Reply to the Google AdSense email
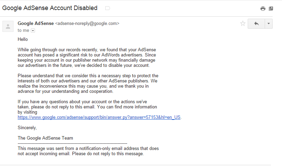 tap(256, 24)
